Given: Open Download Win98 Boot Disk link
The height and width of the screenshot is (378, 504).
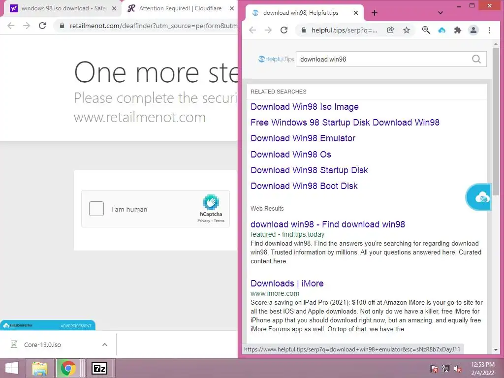Looking at the screenshot, I should pyautogui.click(x=304, y=186).
